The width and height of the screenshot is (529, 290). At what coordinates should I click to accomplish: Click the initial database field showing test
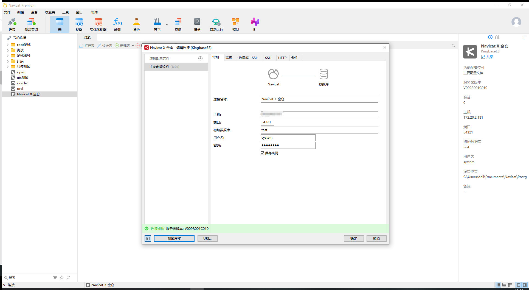point(319,130)
